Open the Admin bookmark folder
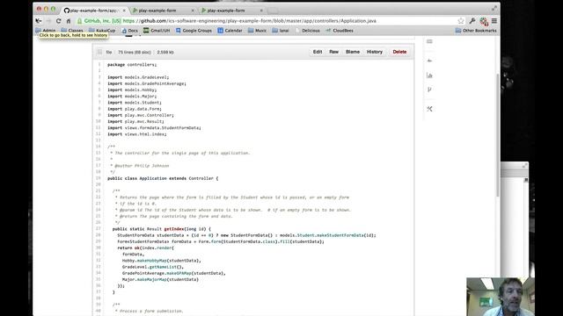The width and height of the screenshot is (563, 316). (46, 31)
